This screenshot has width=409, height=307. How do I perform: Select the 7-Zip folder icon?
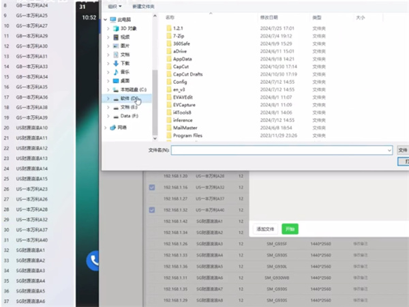[x=169, y=35]
